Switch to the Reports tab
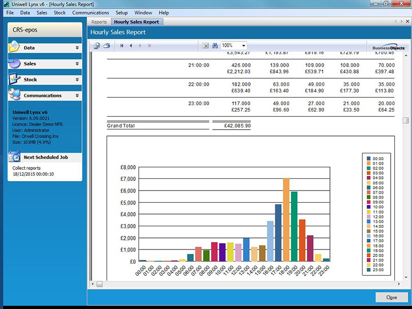The image size is (412, 309). click(x=99, y=22)
